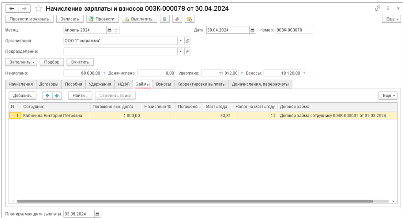Viewport: 403px width, 218px height.
Task: Open calendar picker for Месяц field
Action: (x=109, y=30)
